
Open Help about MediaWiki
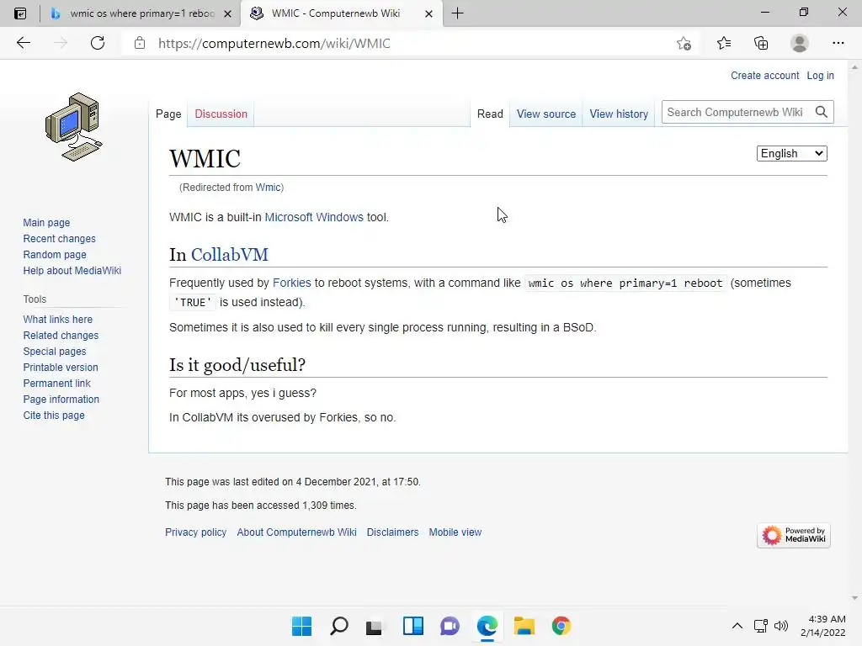click(72, 270)
